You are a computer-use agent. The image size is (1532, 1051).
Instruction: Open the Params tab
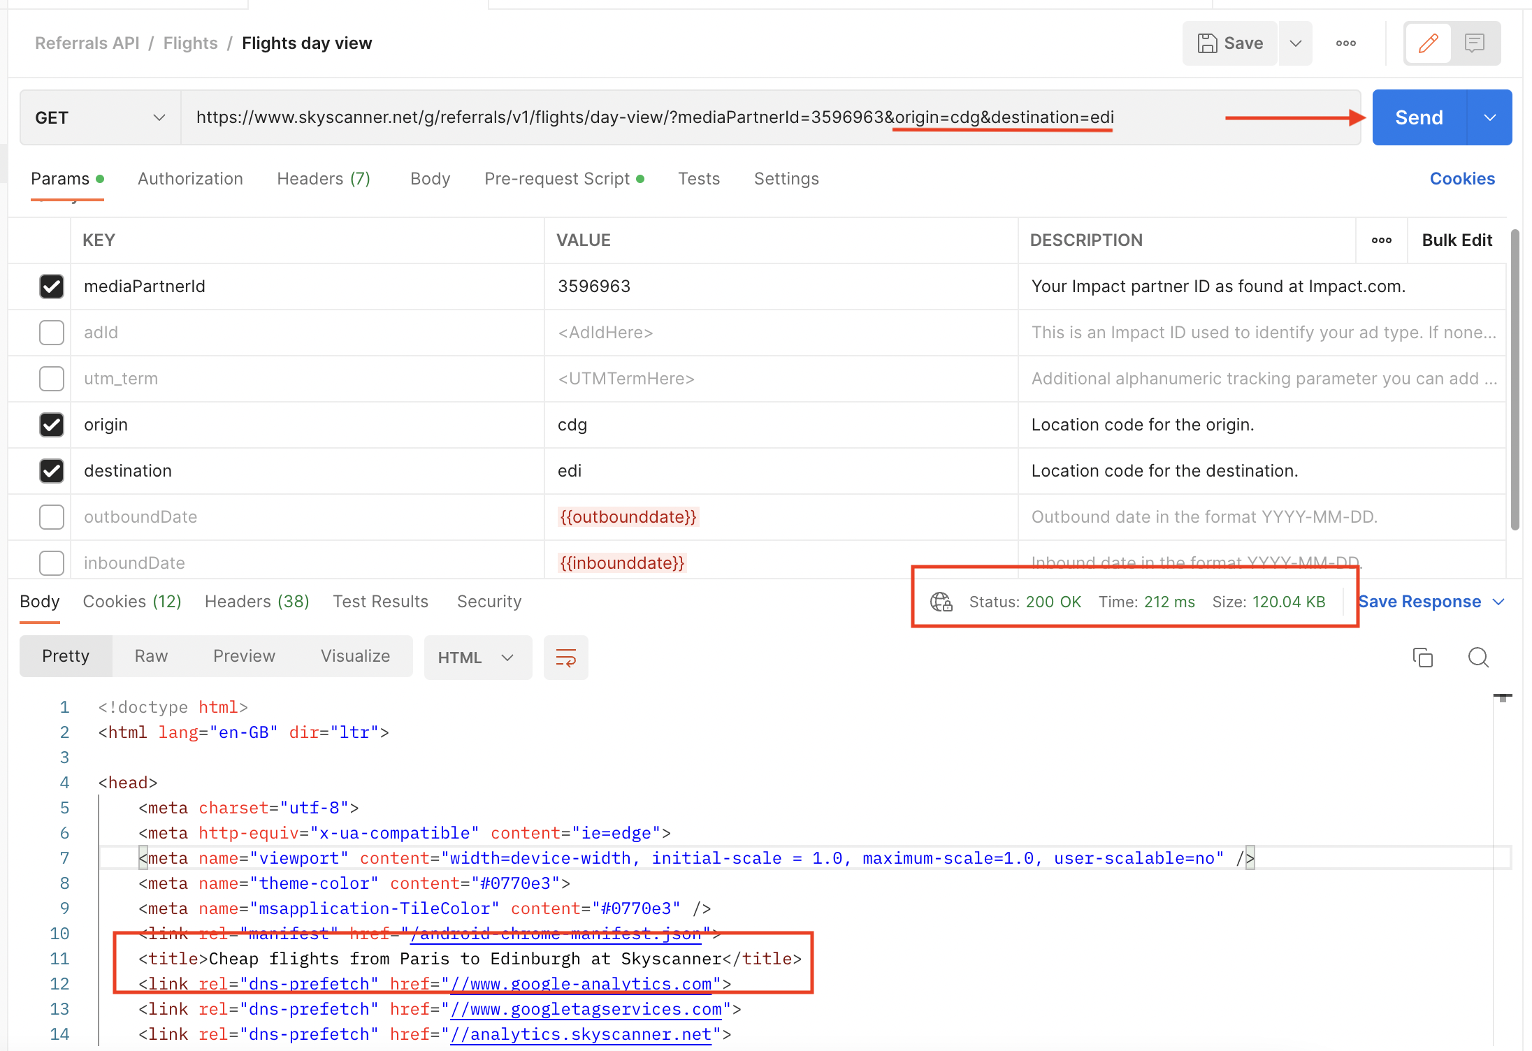point(67,179)
